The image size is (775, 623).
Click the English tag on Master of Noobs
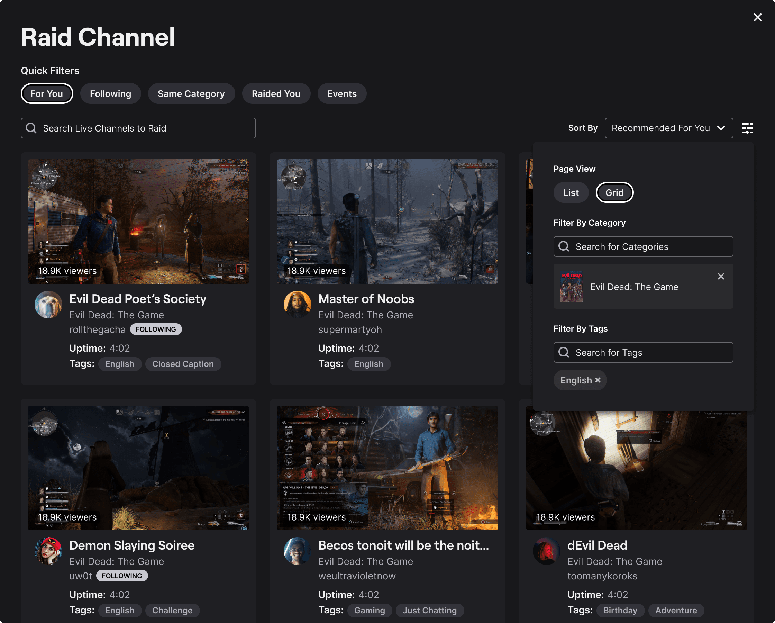coord(369,364)
